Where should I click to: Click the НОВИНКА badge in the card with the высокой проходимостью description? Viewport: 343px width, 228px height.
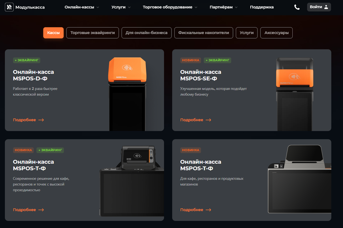click(23, 150)
